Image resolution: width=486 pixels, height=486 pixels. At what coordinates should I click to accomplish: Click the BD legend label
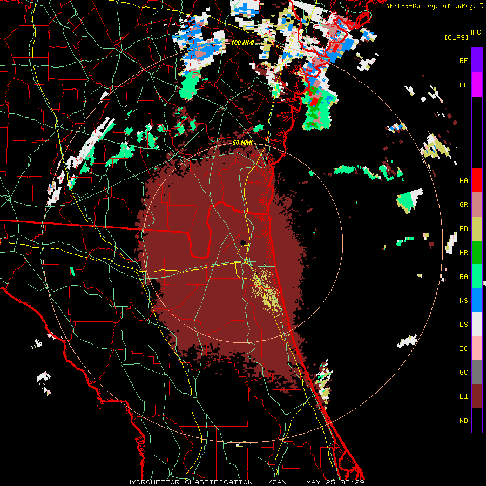463,229
